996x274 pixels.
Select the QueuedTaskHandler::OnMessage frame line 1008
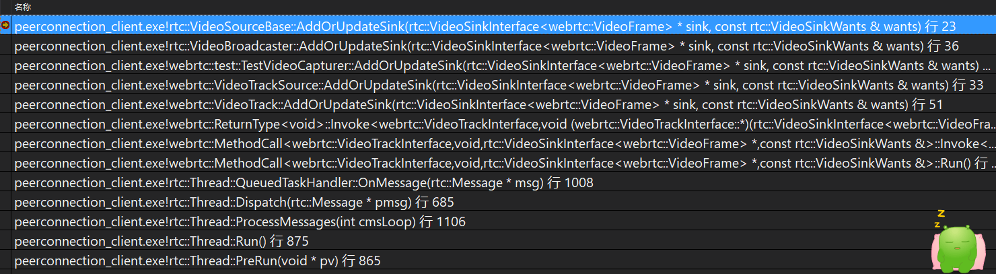(505, 182)
